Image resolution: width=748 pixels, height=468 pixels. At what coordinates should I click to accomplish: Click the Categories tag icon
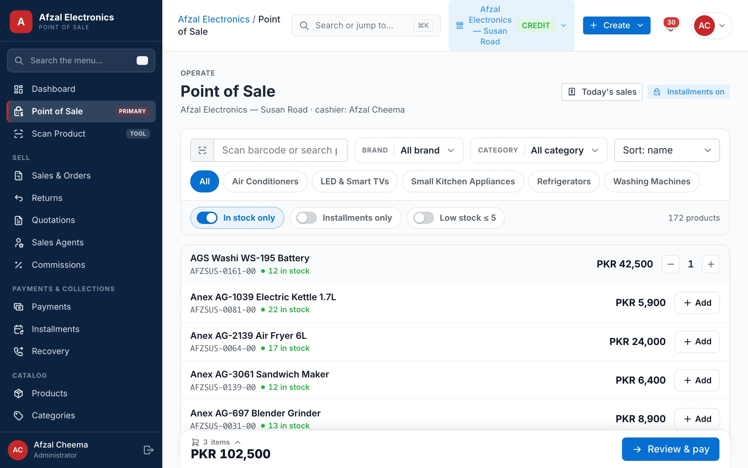point(19,415)
